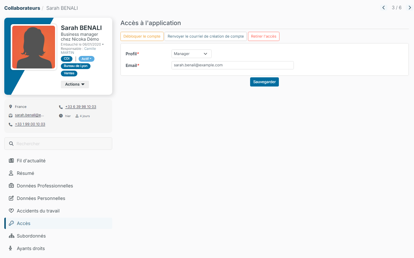Screen dimensions: 414x258
Task: Click the Bureau de Lyon tag
Action: 76,66
